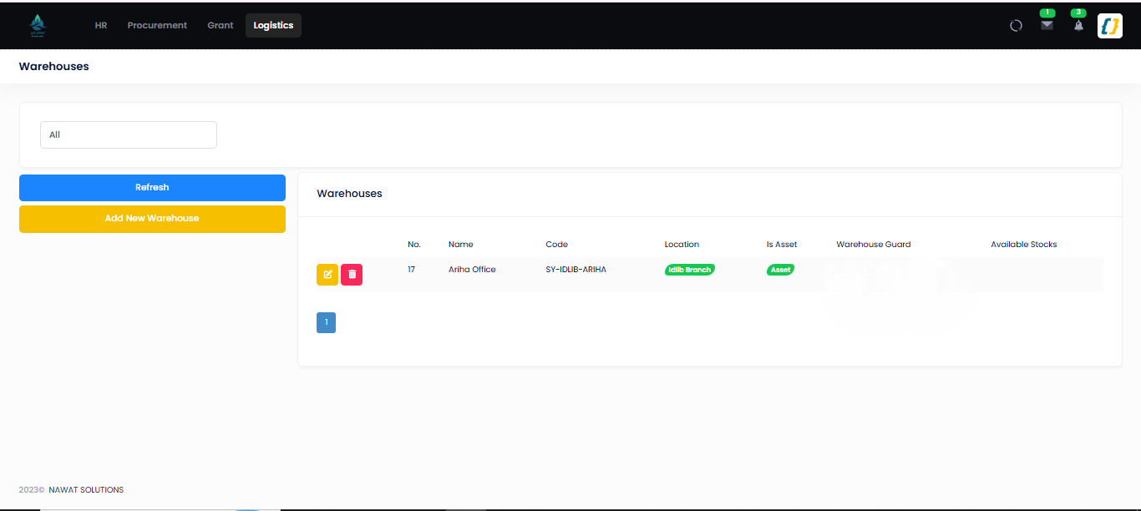Screen dimensions: 1141x511
Task: Click the Name column header
Action: pyautogui.click(x=461, y=245)
